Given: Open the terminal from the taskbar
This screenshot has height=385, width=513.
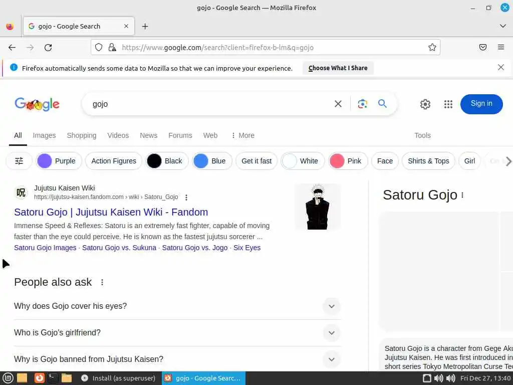Looking at the screenshot, I should point(52,378).
